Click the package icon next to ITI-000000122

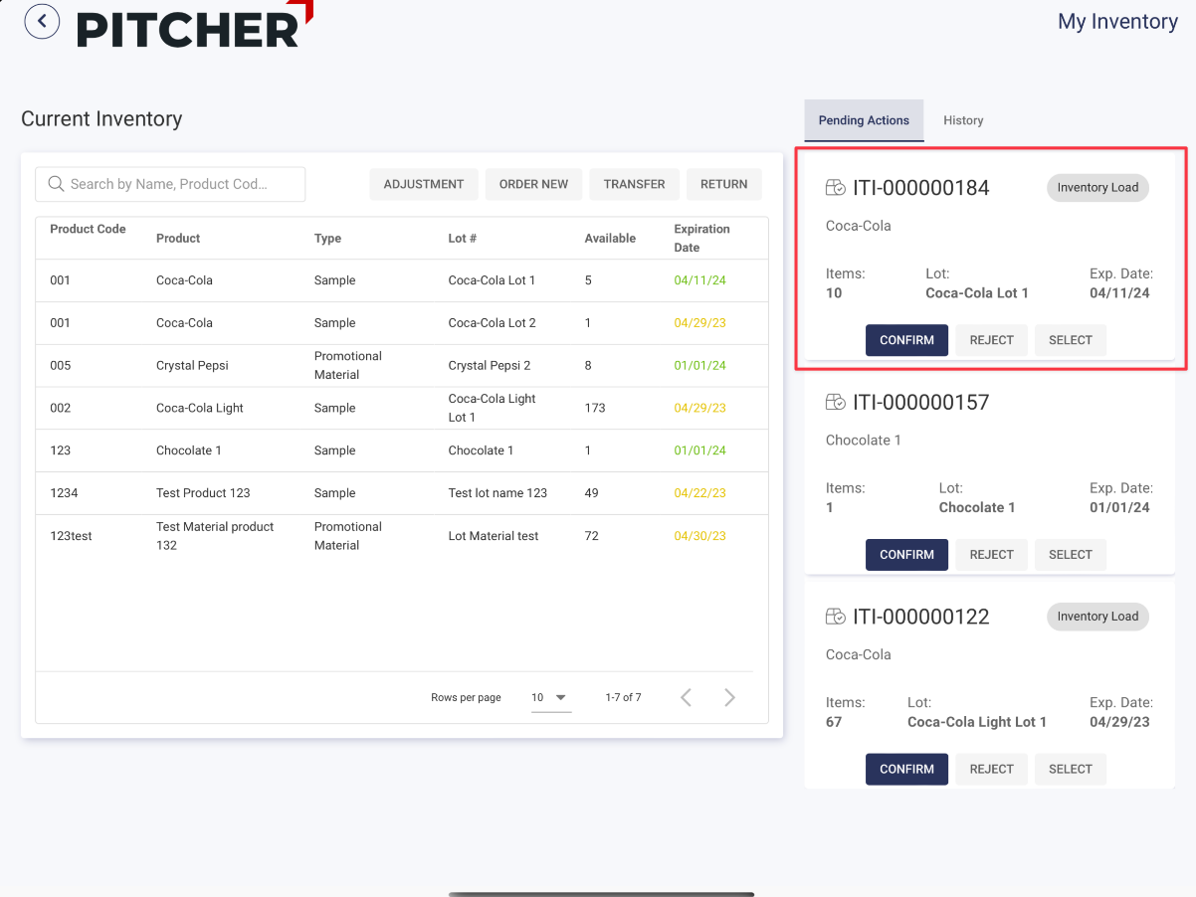pos(836,617)
